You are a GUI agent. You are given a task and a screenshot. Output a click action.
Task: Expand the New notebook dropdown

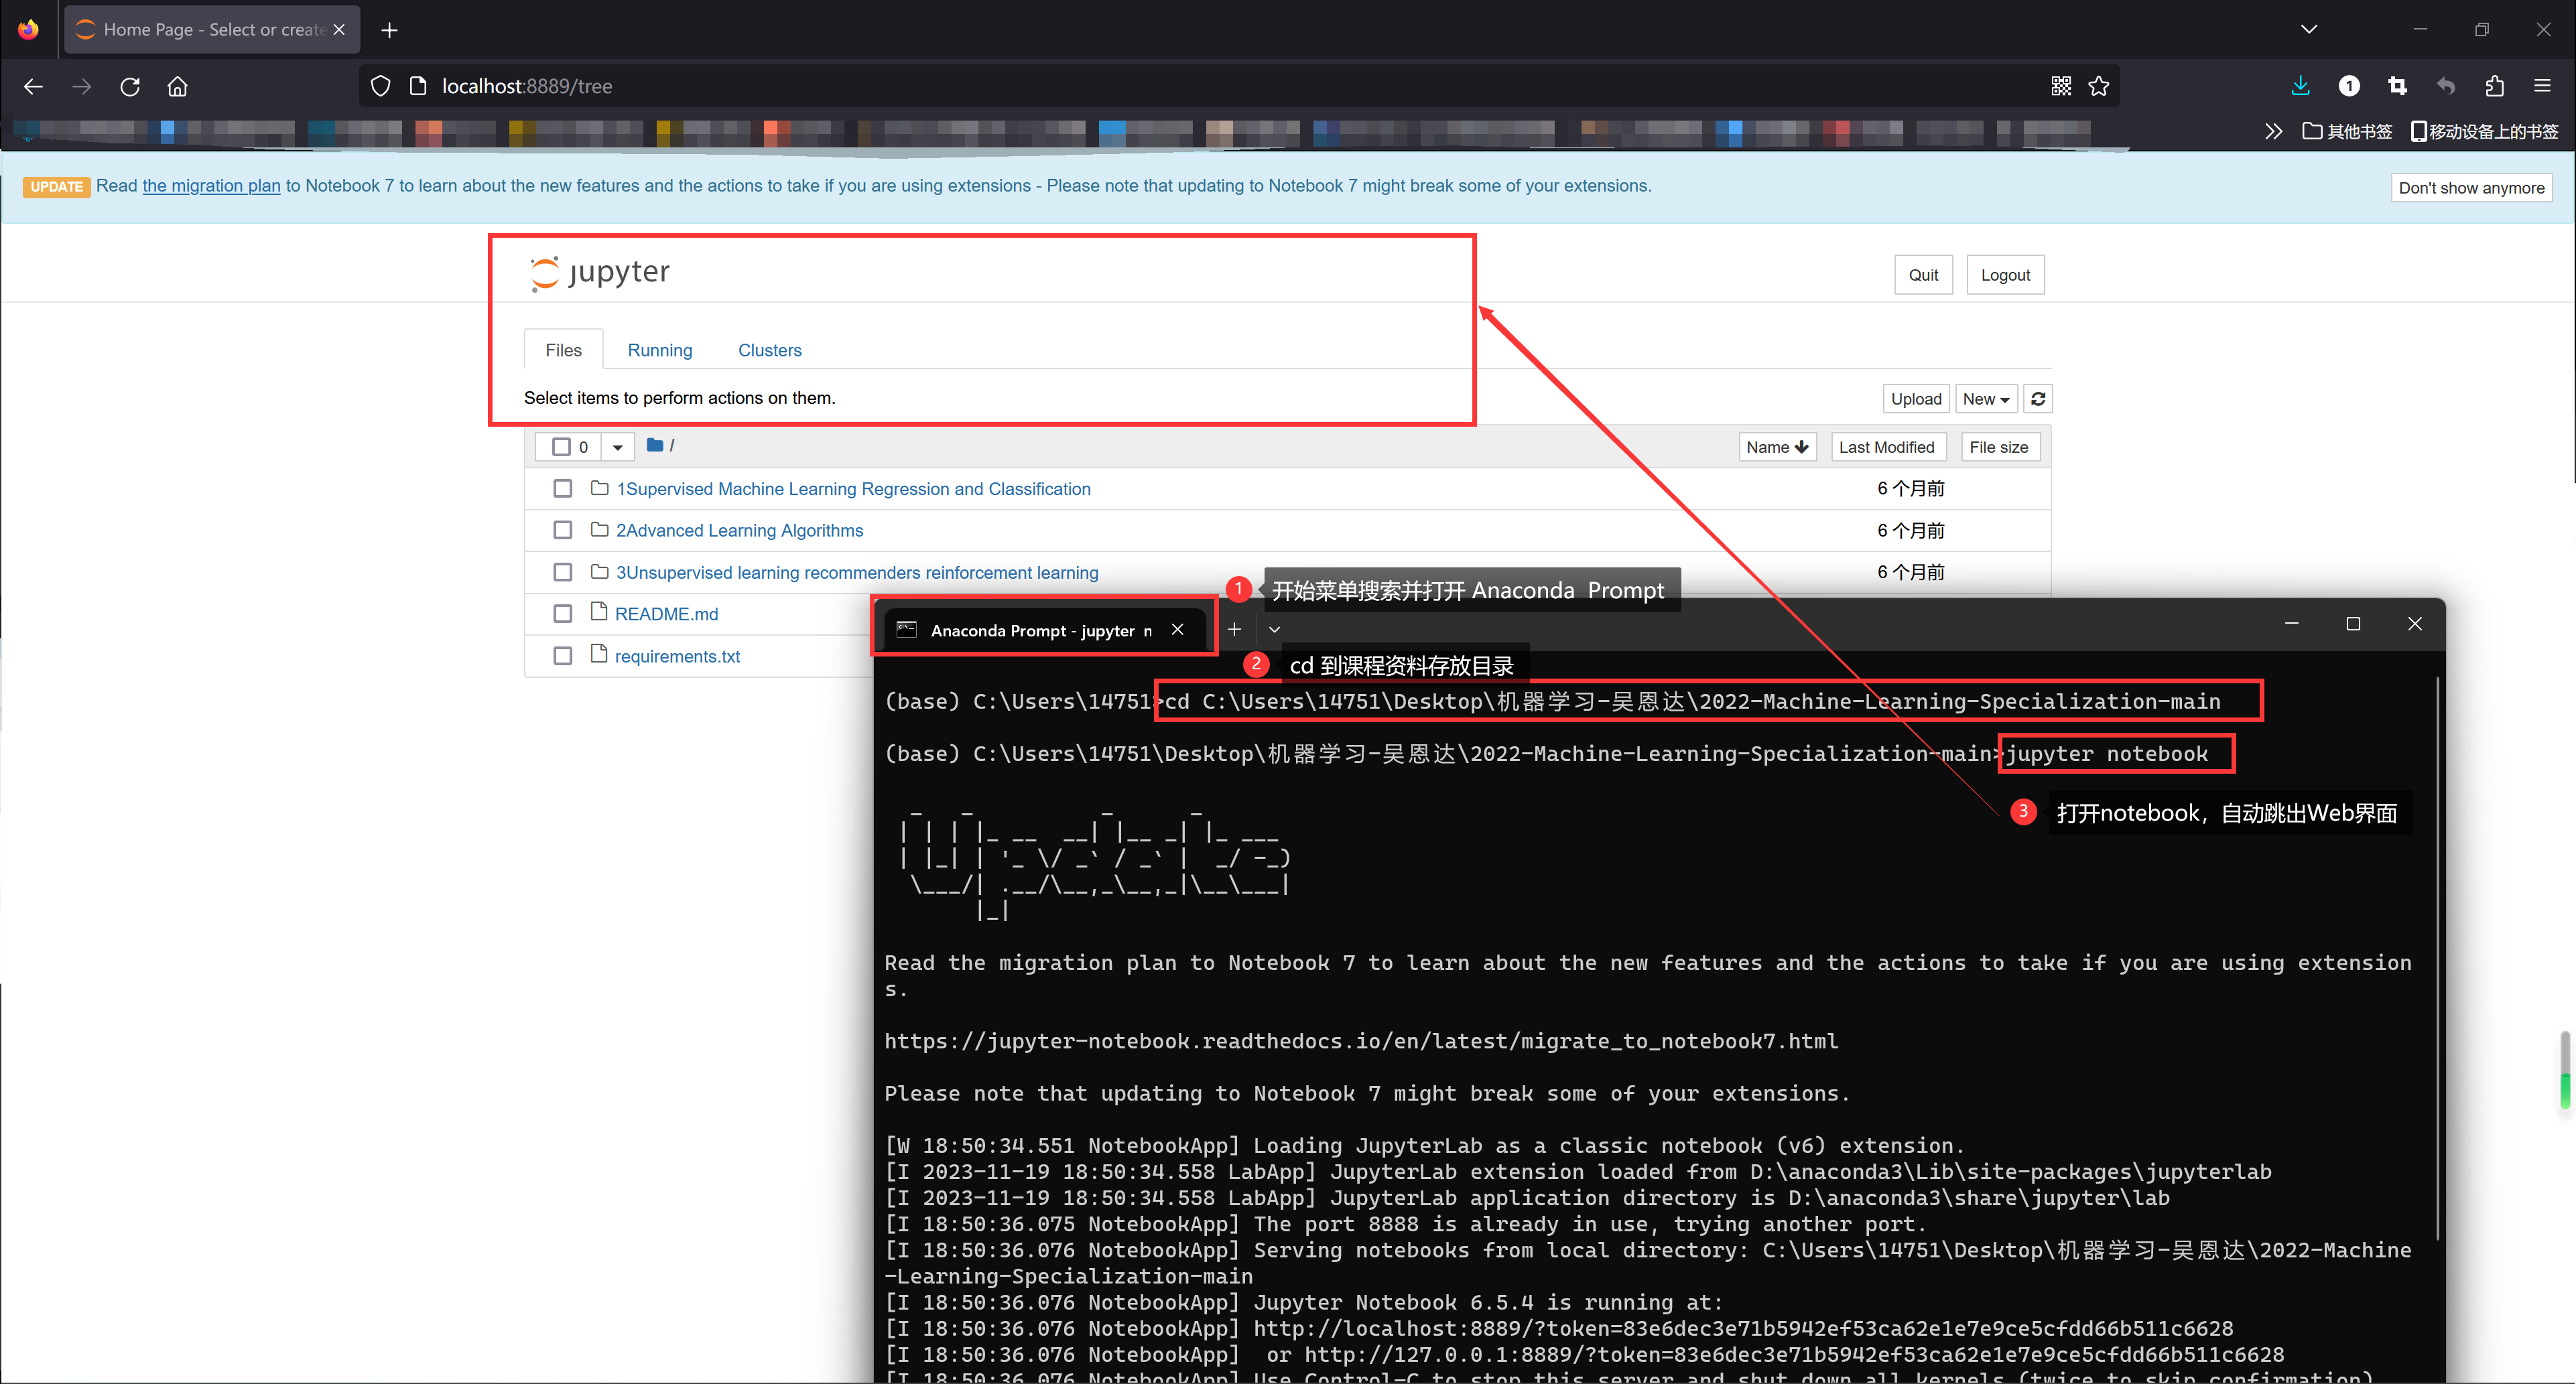[1986, 399]
